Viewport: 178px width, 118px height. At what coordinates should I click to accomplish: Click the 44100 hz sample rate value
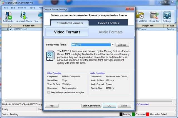tap(110, 88)
